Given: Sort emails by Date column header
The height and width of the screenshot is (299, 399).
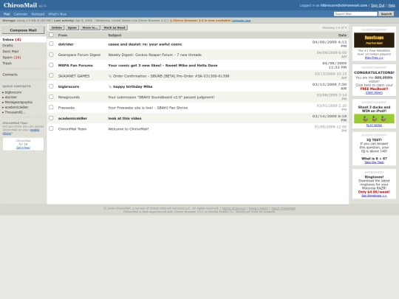Looking at the screenshot, I should (342, 35).
